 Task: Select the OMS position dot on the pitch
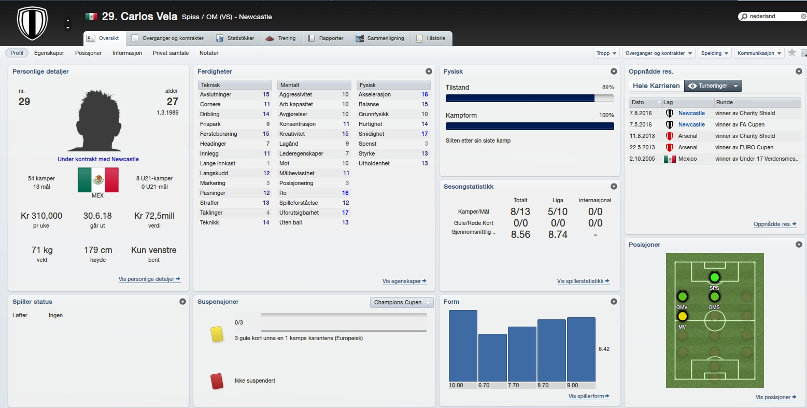click(x=714, y=297)
